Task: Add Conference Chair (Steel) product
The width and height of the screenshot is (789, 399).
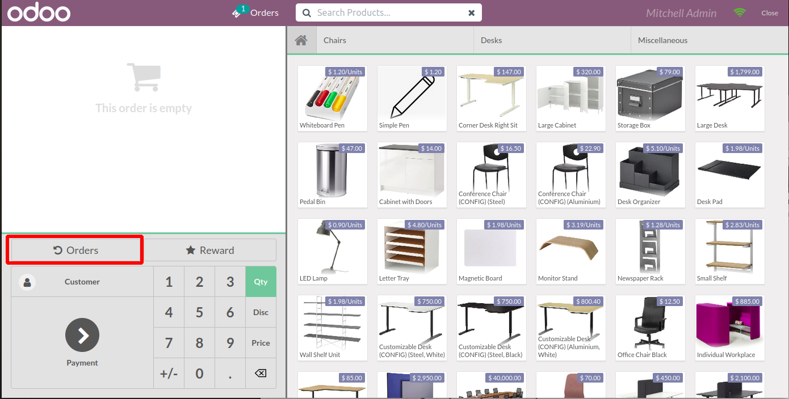Action: pyautogui.click(x=492, y=175)
